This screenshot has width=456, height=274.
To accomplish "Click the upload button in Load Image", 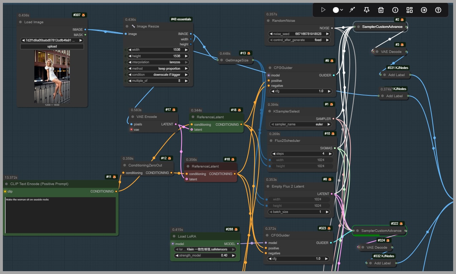I will (52, 46).
